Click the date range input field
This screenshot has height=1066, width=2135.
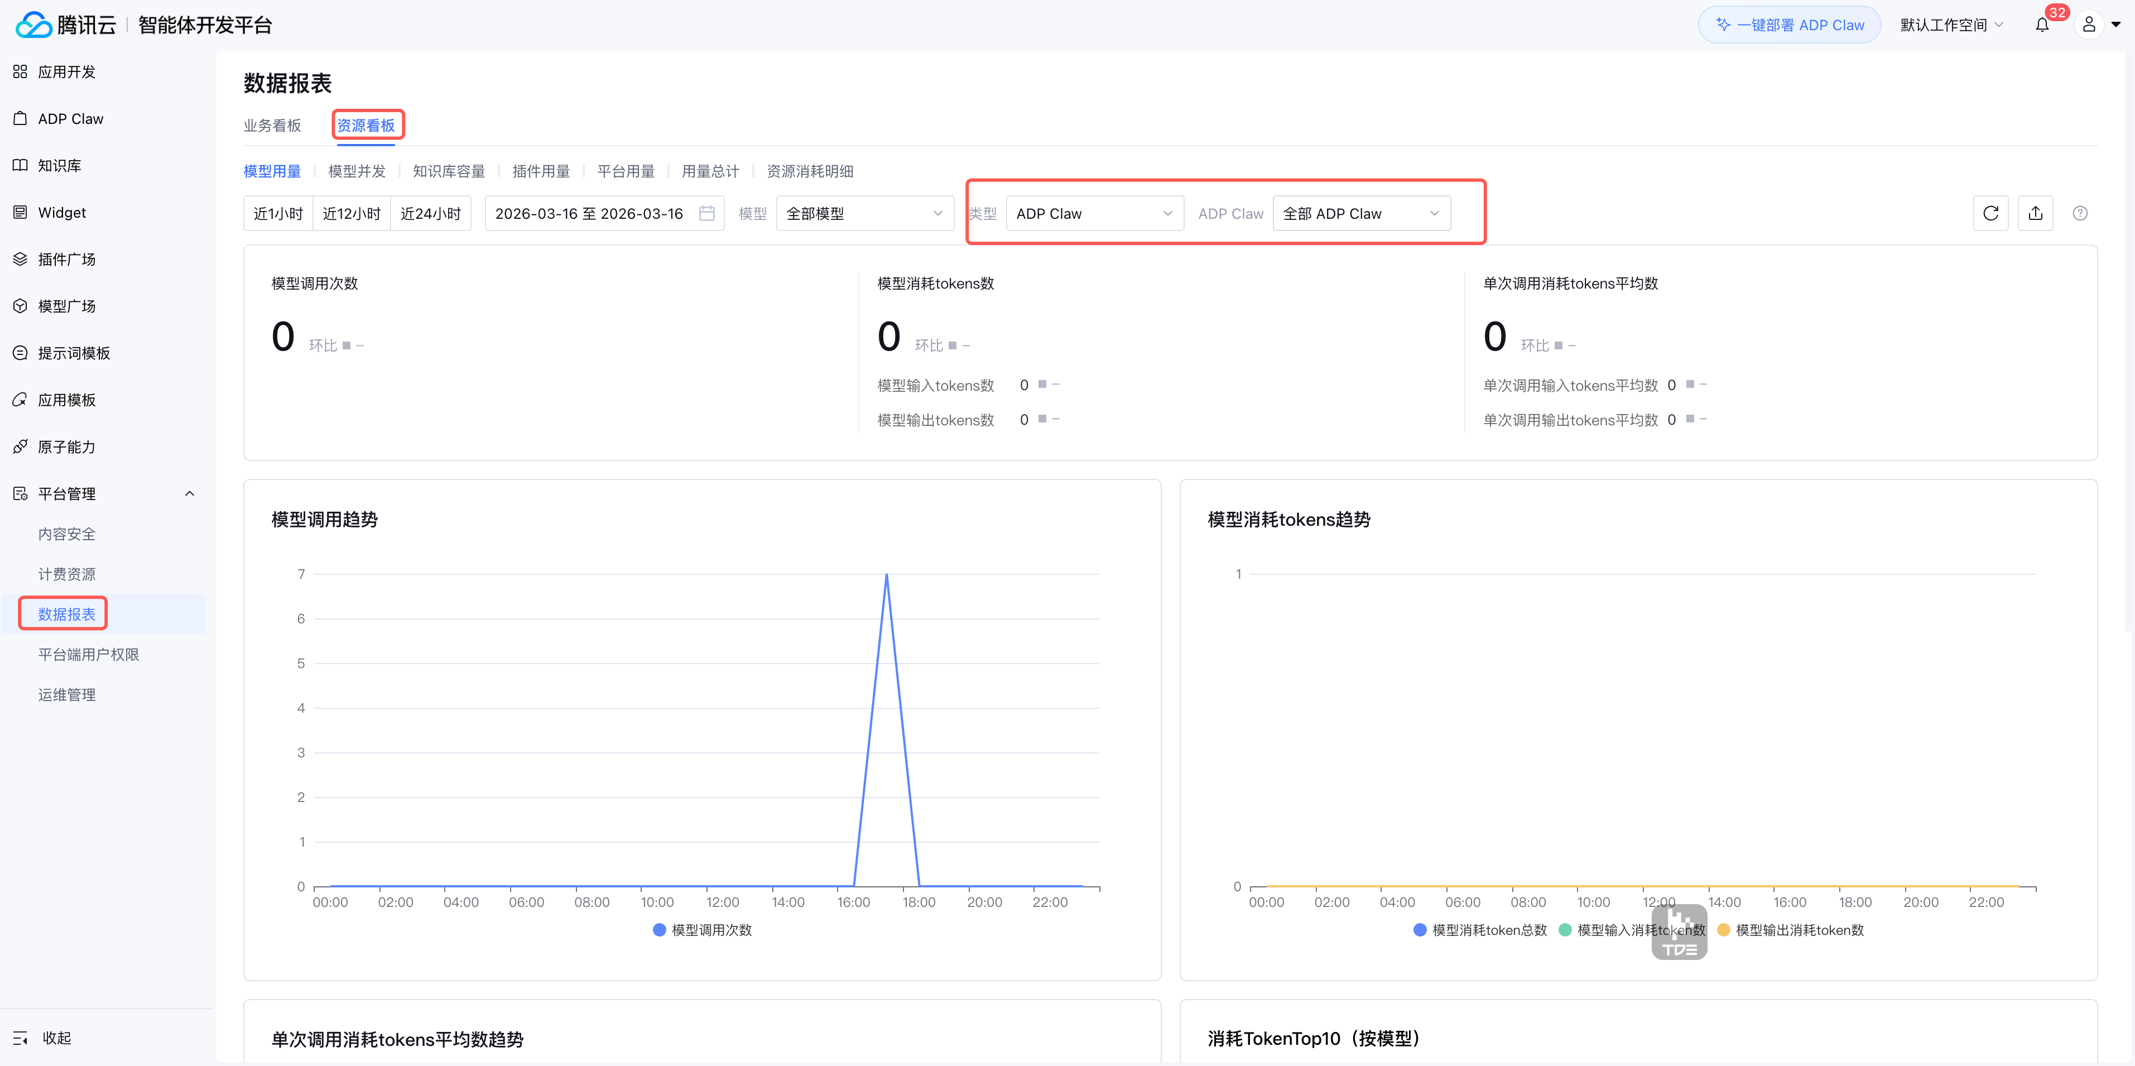(589, 213)
